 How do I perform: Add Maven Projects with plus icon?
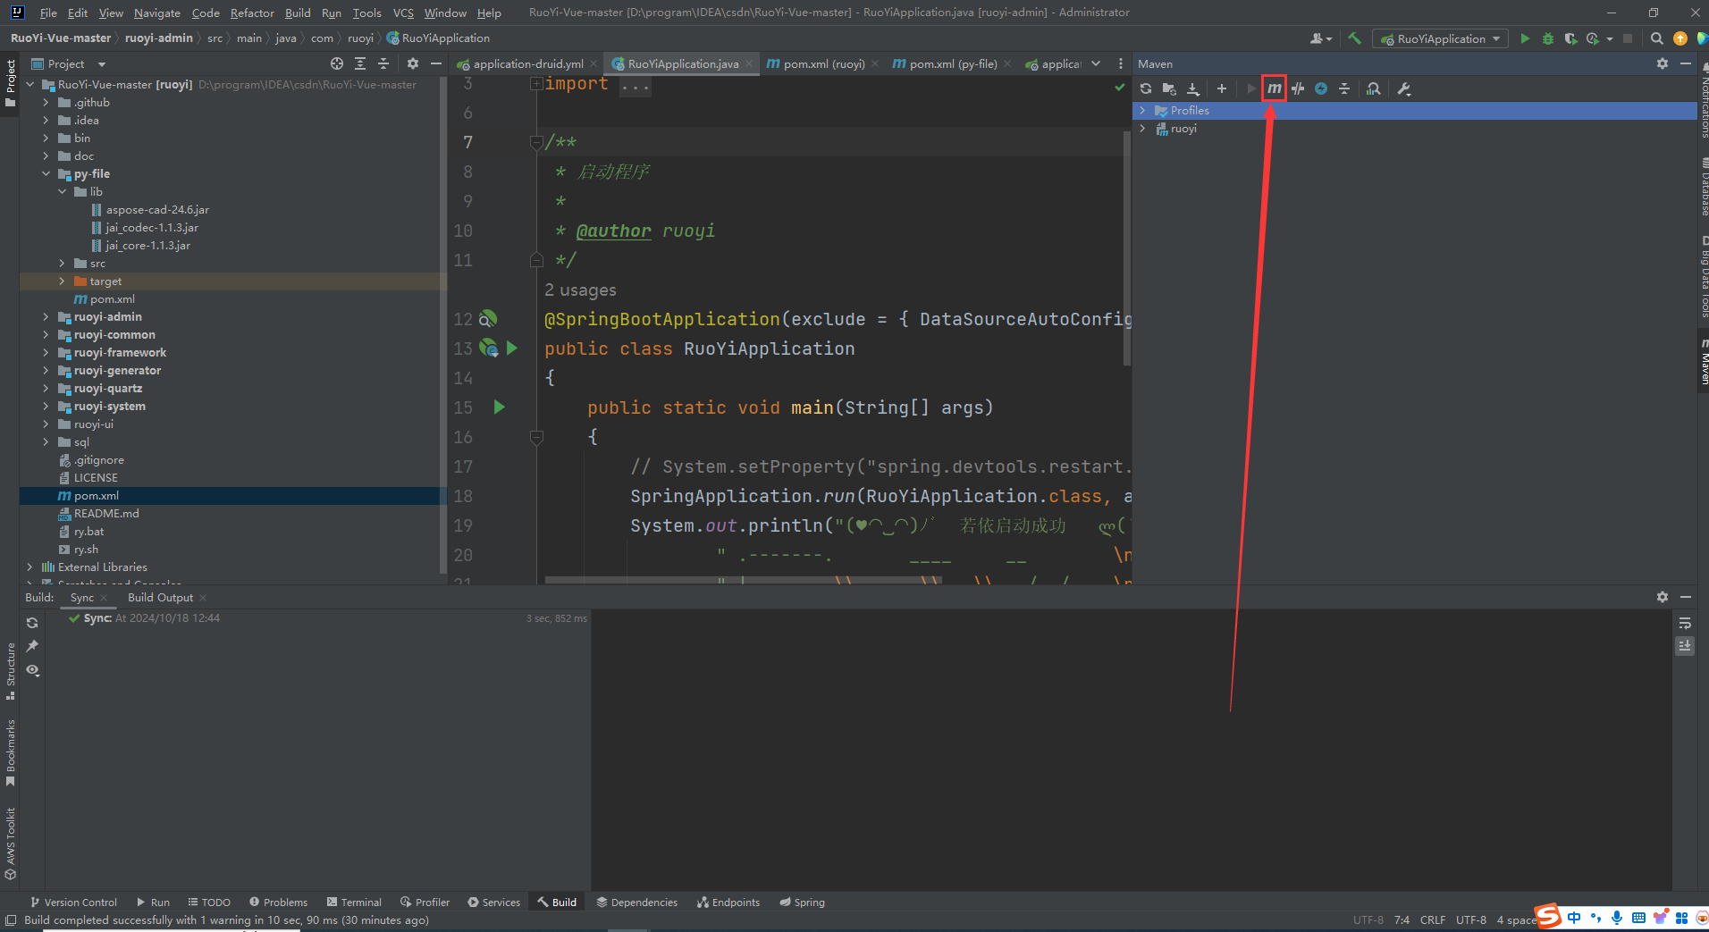click(x=1222, y=88)
